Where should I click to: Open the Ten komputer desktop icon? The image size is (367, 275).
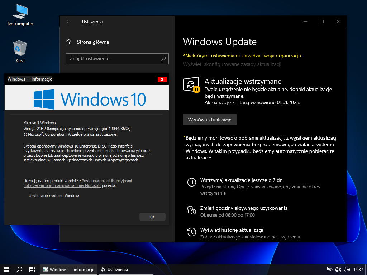coord(20,13)
